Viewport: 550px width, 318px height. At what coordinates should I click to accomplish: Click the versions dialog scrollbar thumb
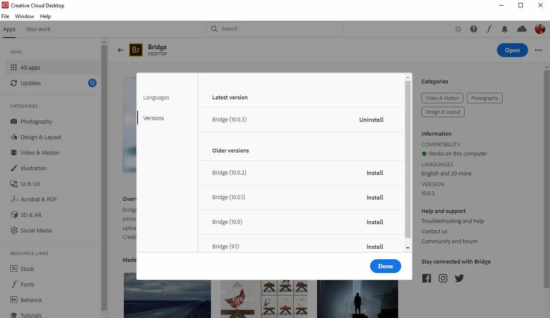pos(408,159)
